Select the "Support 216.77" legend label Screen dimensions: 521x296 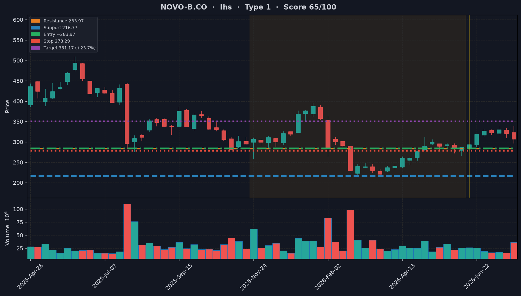coord(61,28)
